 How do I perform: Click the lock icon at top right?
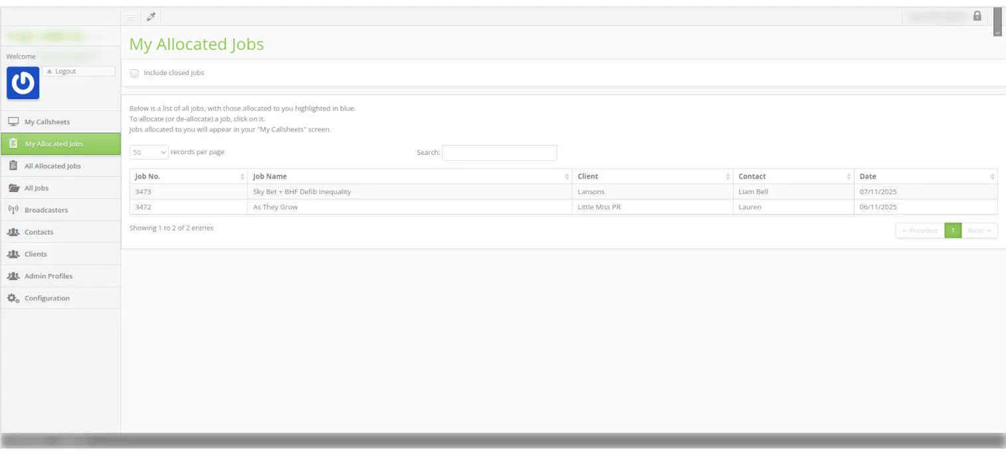pos(977,16)
